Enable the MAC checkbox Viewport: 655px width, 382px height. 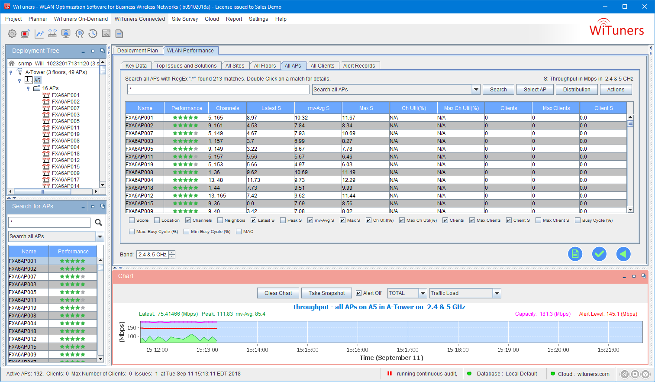(239, 232)
